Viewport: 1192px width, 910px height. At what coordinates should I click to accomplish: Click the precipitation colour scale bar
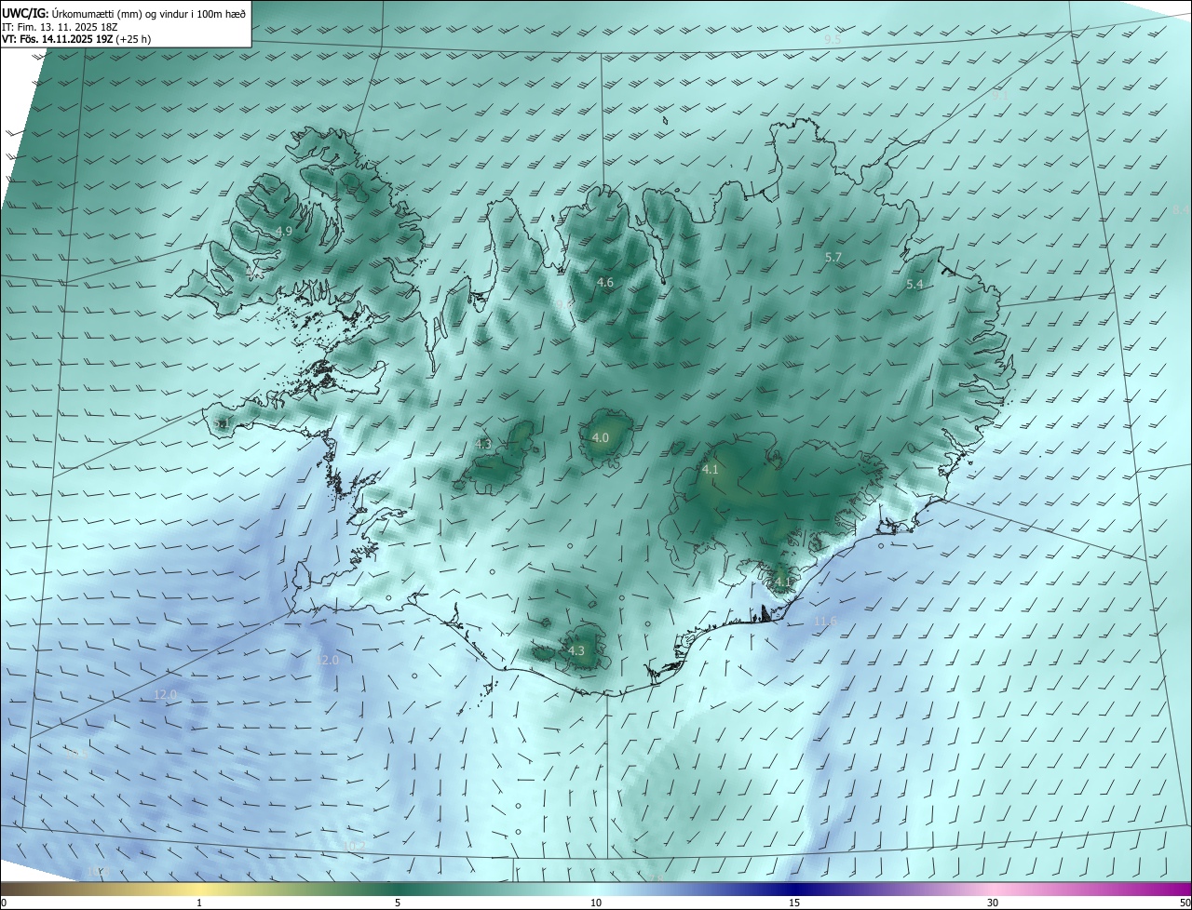click(596, 889)
